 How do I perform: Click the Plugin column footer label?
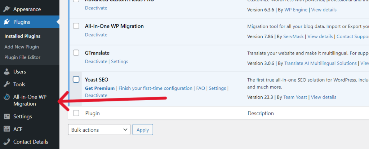(x=93, y=113)
